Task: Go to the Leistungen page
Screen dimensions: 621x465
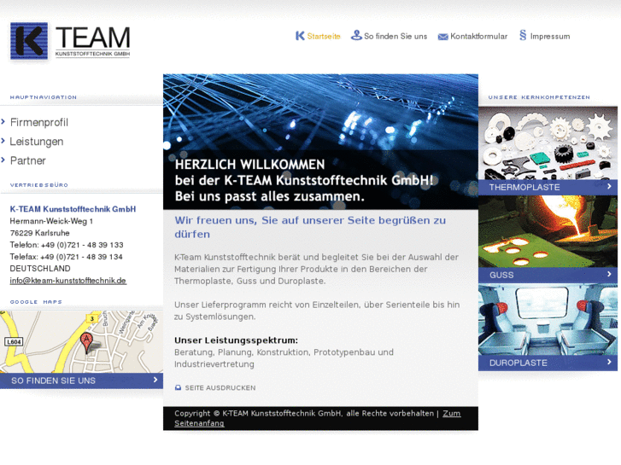Action: tap(37, 142)
